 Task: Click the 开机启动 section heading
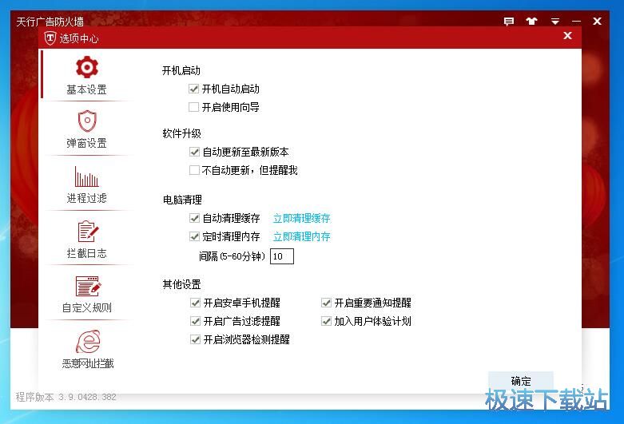tap(181, 70)
